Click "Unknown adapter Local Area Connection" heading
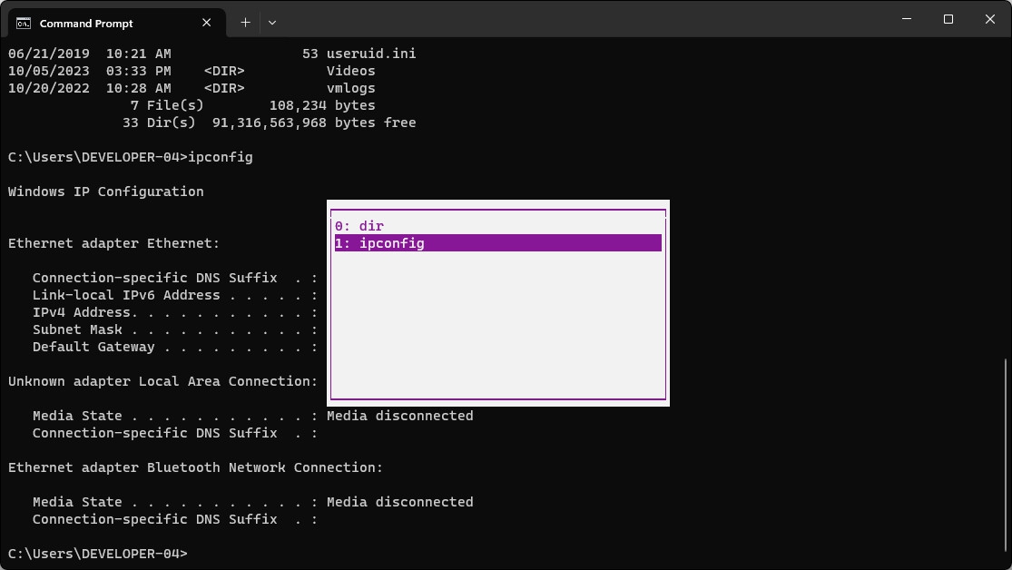The image size is (1012, 570). tap(162, 381)
